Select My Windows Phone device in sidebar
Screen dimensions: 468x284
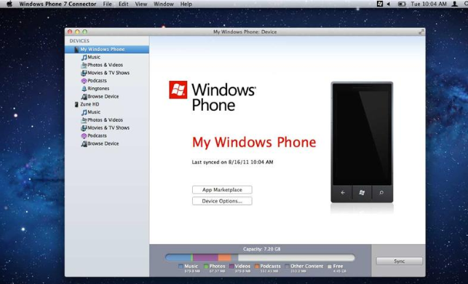[107, 50]
